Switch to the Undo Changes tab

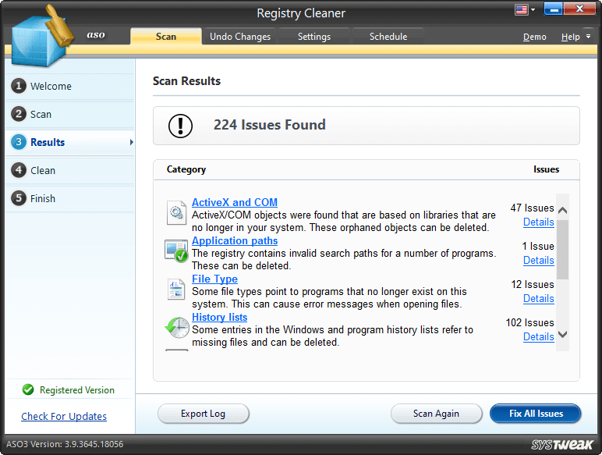240,37
